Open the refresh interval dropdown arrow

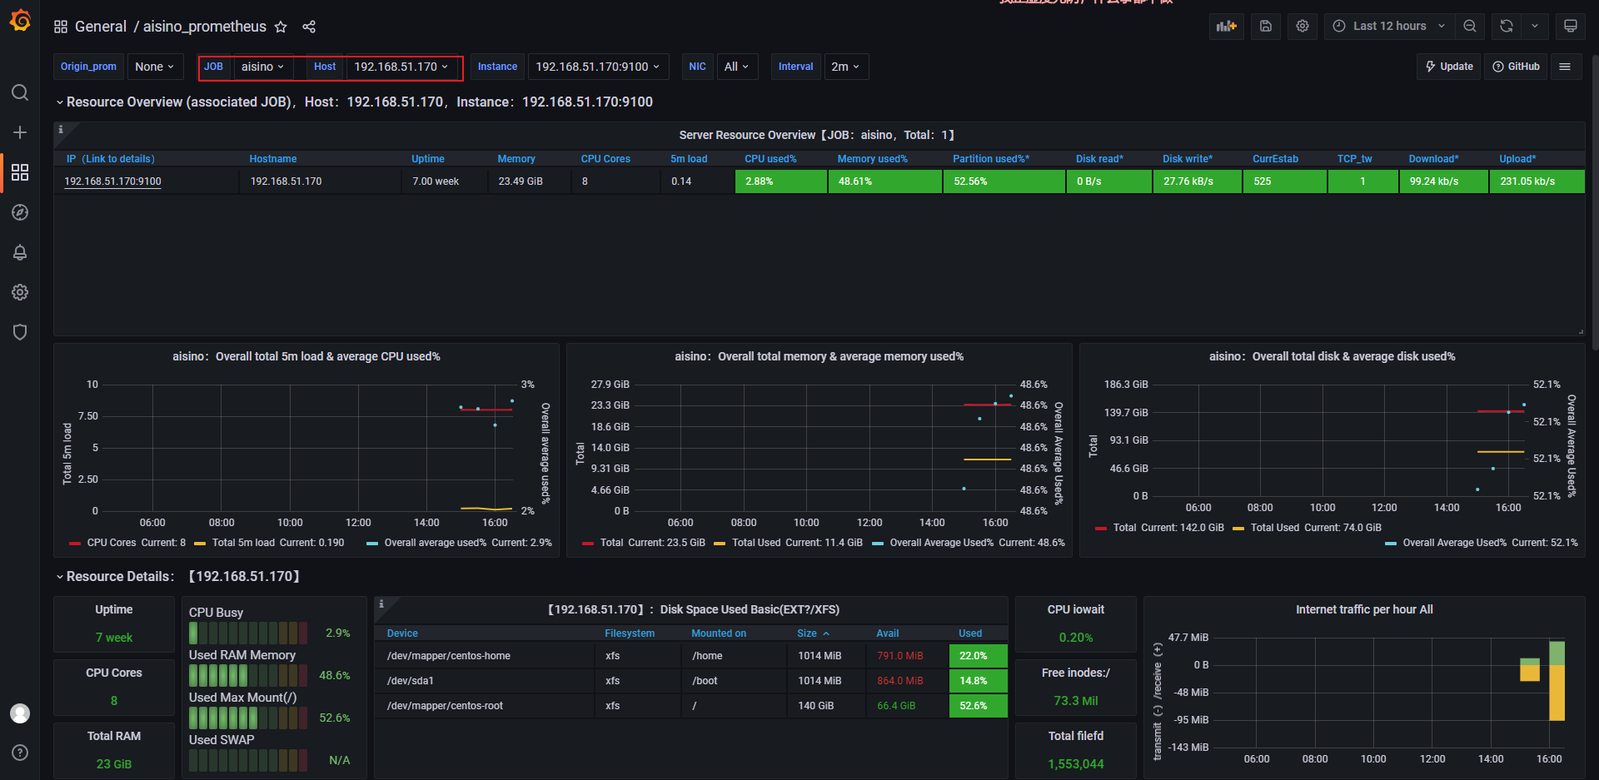pos(1535,26)
